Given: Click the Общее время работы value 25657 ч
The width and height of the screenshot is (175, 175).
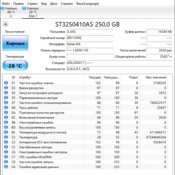Looking at the screenshot, I should tap(160, 57).
